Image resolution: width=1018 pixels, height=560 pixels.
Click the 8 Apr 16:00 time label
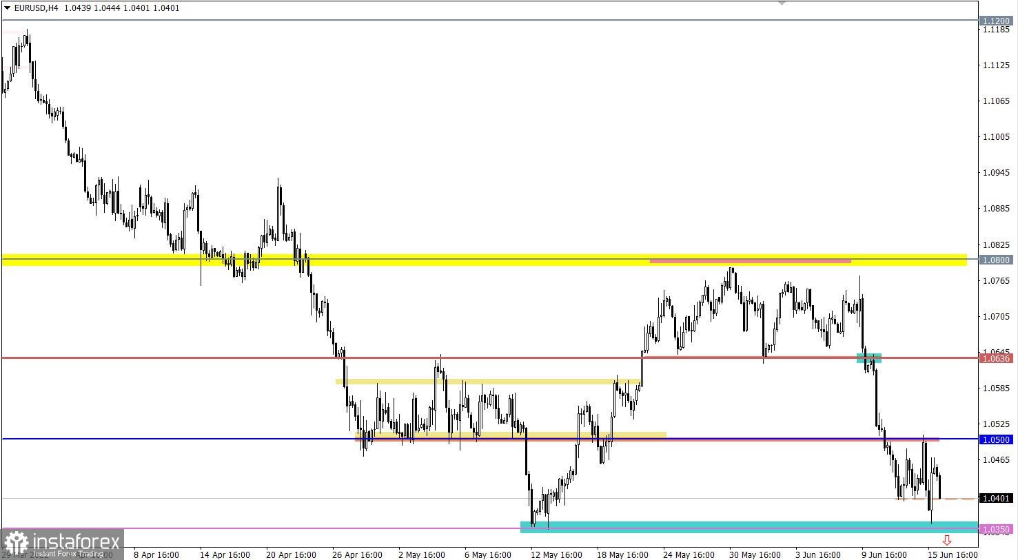coord(156,554)
